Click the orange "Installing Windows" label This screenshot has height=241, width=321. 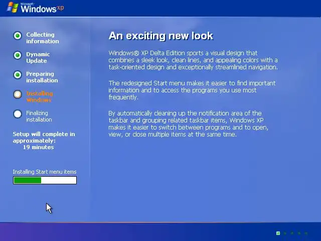(40, 97)
